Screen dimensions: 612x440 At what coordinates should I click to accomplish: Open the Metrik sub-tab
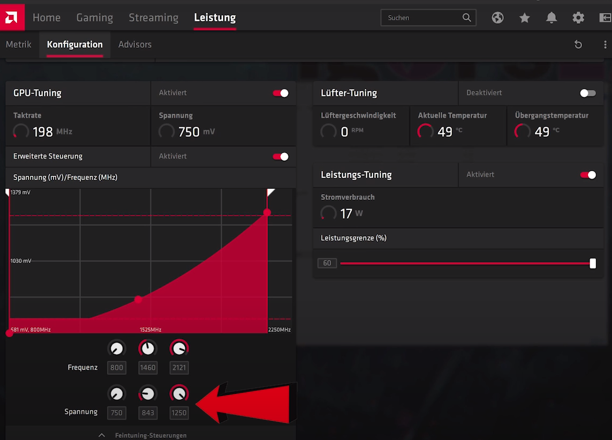tap(19, 44)
